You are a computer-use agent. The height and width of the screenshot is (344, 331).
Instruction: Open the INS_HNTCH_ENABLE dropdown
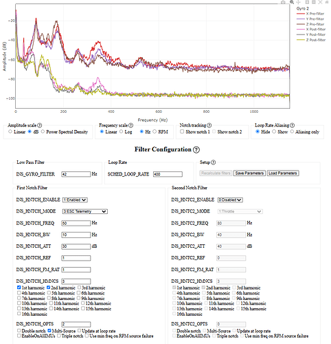[x=75, y=200]
